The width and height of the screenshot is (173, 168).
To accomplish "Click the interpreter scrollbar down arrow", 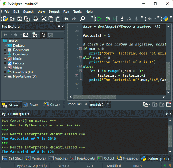I will 170,152.
